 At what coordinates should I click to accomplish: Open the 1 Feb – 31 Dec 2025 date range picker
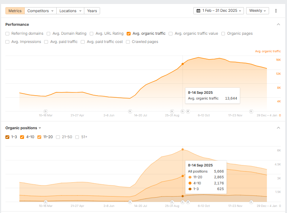pyautogui.click(x=218, y=11)
